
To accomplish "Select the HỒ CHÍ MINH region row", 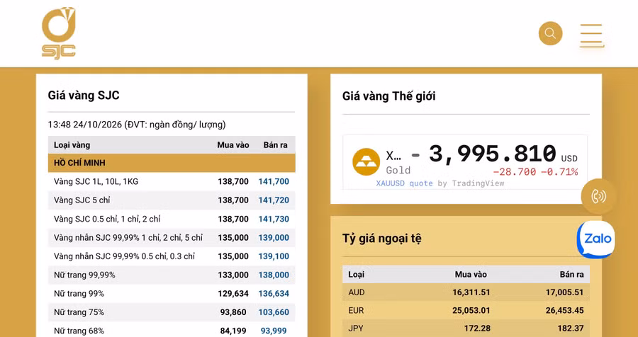I will 172,163.
